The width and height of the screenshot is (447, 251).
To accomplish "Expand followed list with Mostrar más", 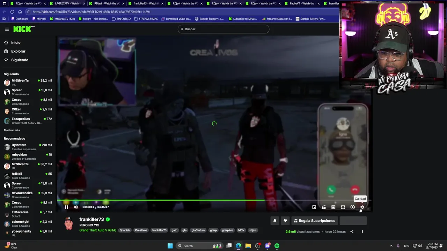I will click(x=12, y=130).
